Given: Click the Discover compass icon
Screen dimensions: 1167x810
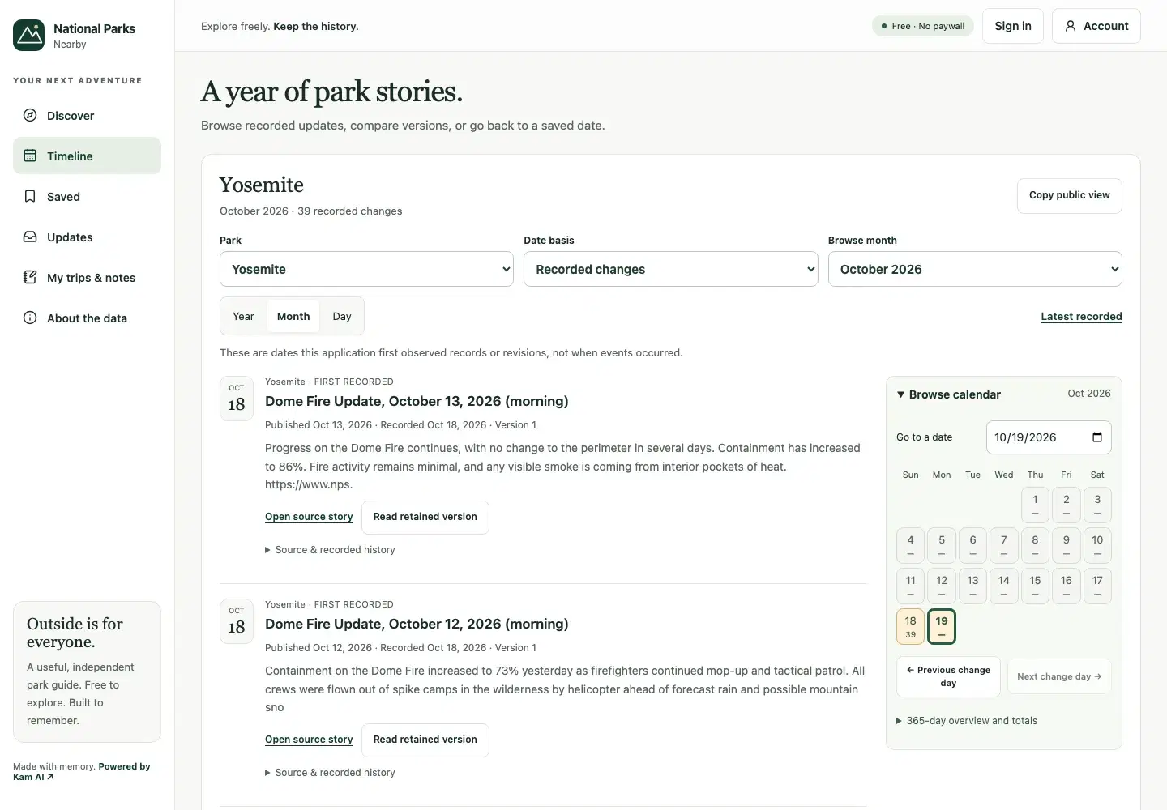Looking at the screenshot, I should coord(30,115).
